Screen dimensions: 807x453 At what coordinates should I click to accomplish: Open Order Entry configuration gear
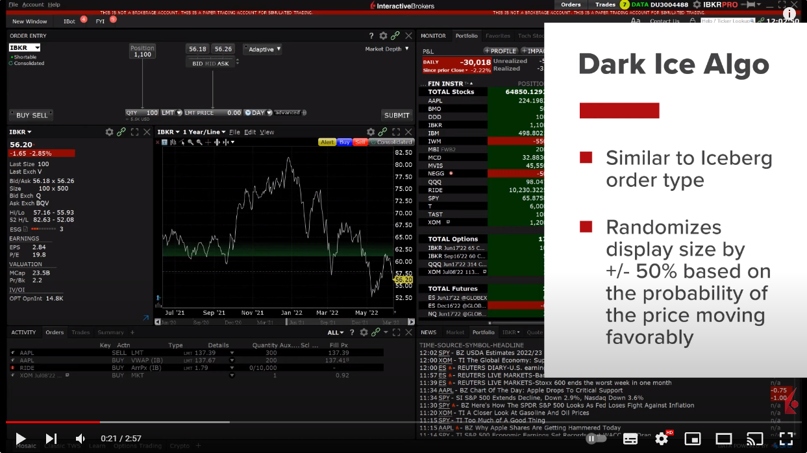[x=383, y=36]
